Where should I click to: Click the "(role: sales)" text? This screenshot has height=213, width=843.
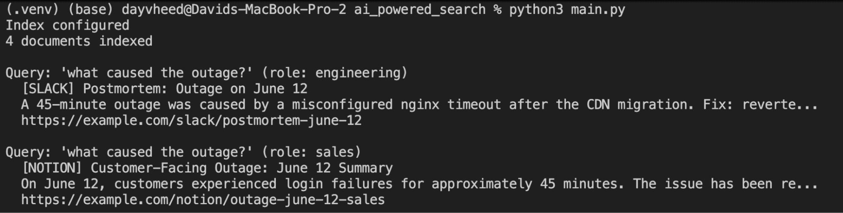coord(311,152)
